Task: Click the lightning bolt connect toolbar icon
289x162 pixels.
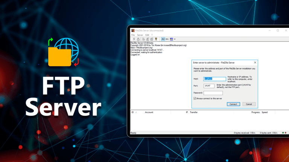Action: (x=134, y=39)
